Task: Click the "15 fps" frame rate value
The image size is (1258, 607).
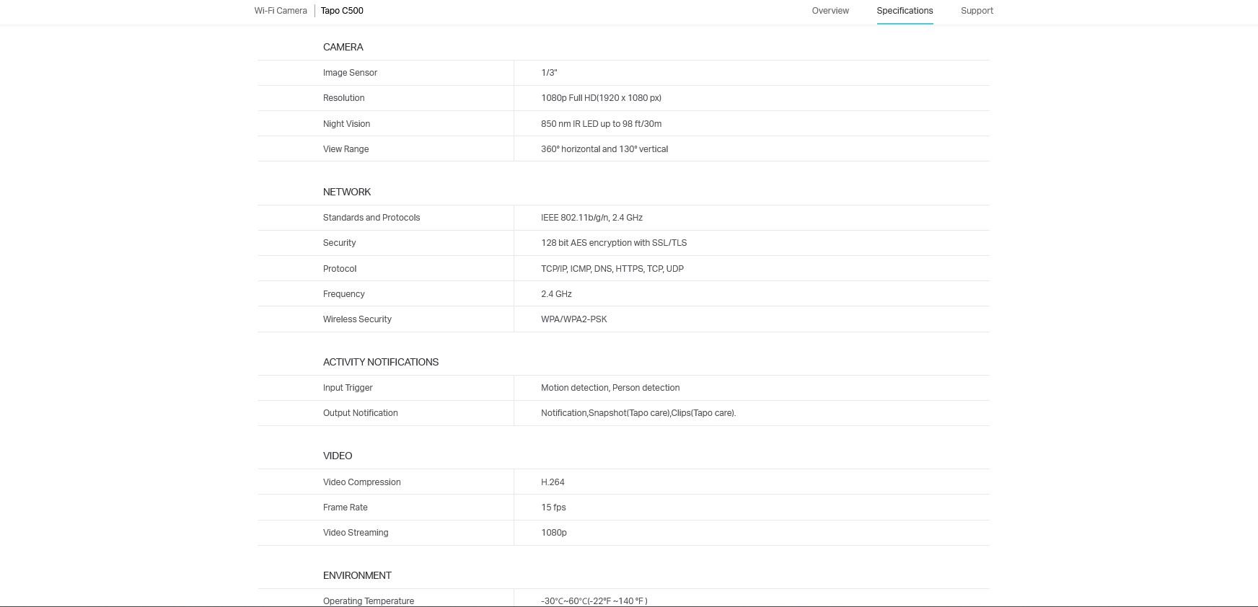Action: click(x=553, y=508)
